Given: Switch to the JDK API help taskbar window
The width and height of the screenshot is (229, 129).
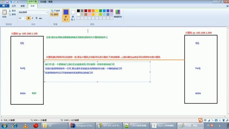Looking at the screenshot, I should pyautogui.click(x=109, y=126).
